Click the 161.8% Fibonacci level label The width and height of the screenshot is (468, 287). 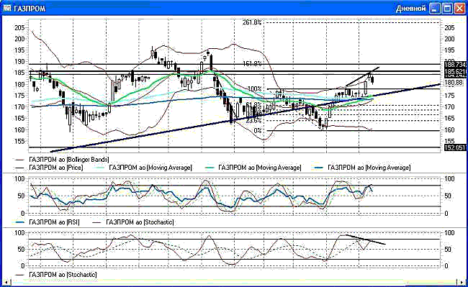tap(252, 63)
